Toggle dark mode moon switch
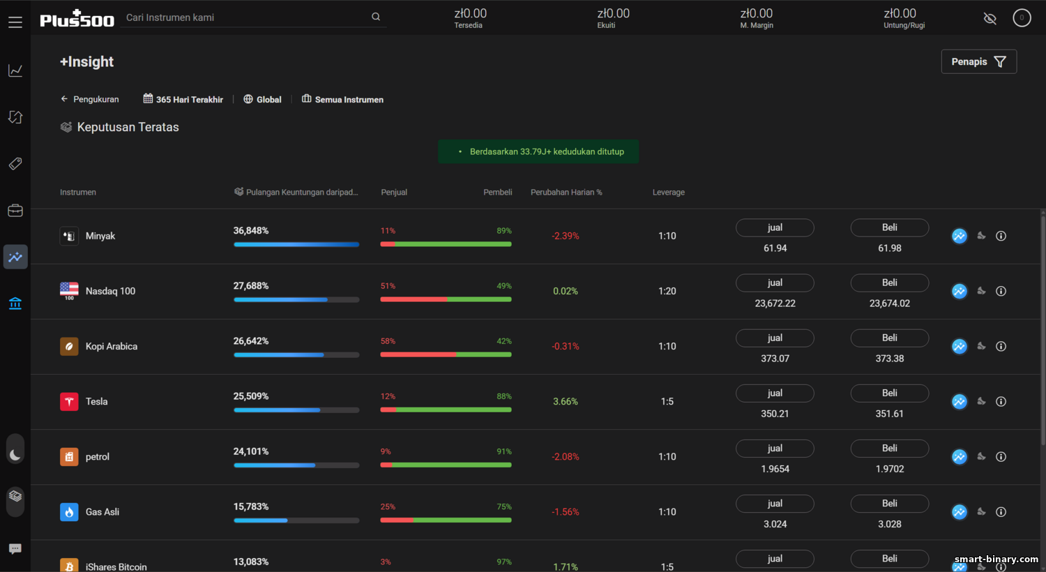 (15, 455)
